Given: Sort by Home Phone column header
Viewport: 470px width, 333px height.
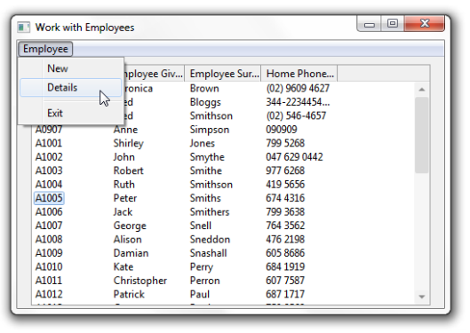Looking at the screenshot, I should (299, 74).
